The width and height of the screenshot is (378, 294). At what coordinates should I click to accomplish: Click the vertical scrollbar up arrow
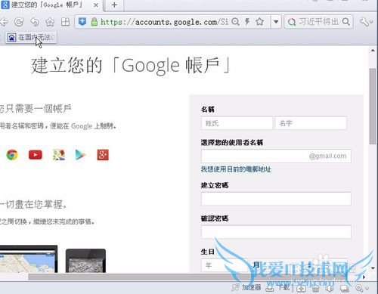373,51
